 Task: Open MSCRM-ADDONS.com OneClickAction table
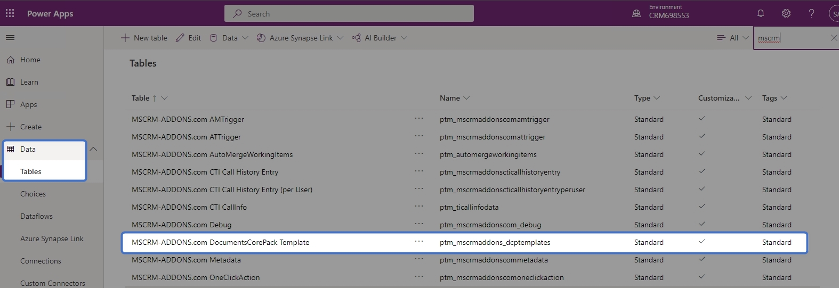coord(196,277)
